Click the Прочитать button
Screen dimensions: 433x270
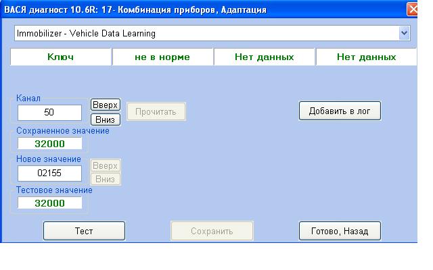tap(156, 111)
